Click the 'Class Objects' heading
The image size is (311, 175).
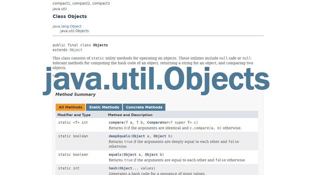point(70,16)
